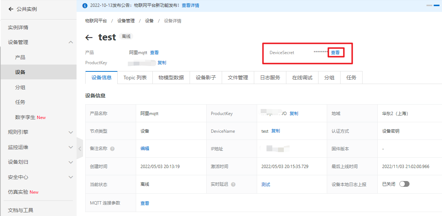Viewport: 442px width, 216px height.
Task: Click 复制 next to DeviceName test
Action: [x=276, y=131]
